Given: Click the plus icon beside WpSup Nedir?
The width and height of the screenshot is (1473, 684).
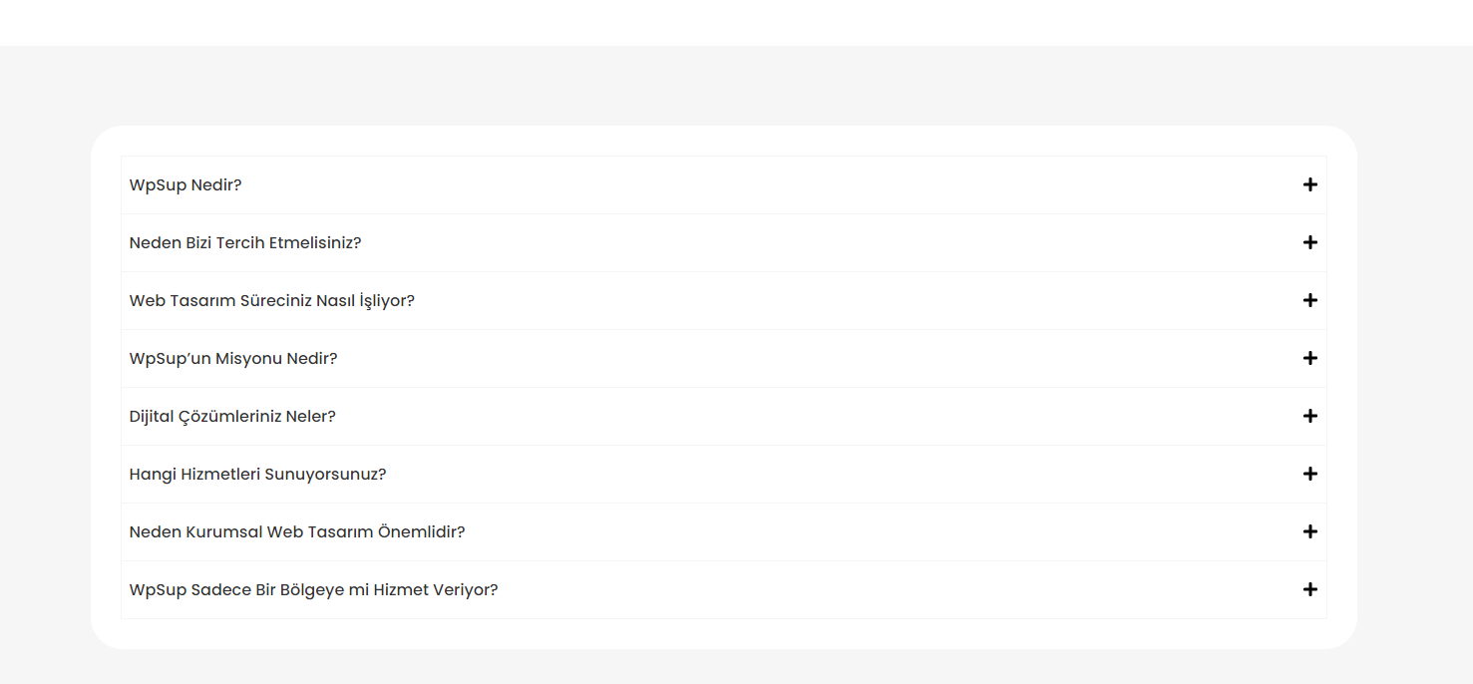Looking at the screenshot, I should coord(1310,184).
